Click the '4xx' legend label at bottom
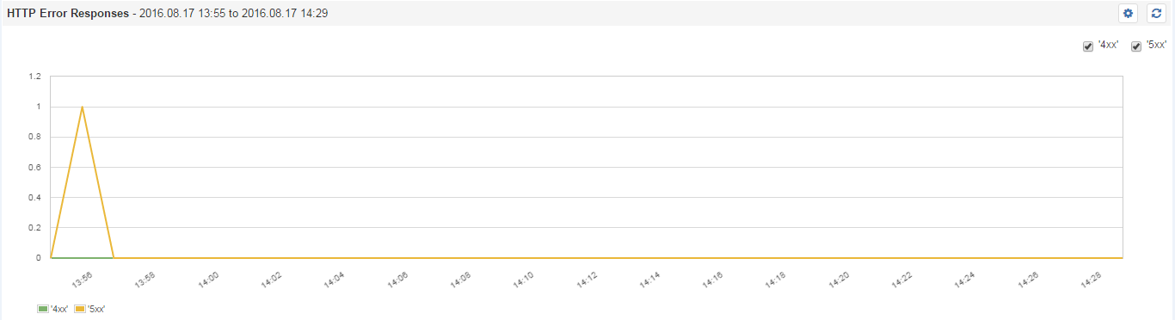The height and width of the screenshot is (320, 1175). coord(59,309)
